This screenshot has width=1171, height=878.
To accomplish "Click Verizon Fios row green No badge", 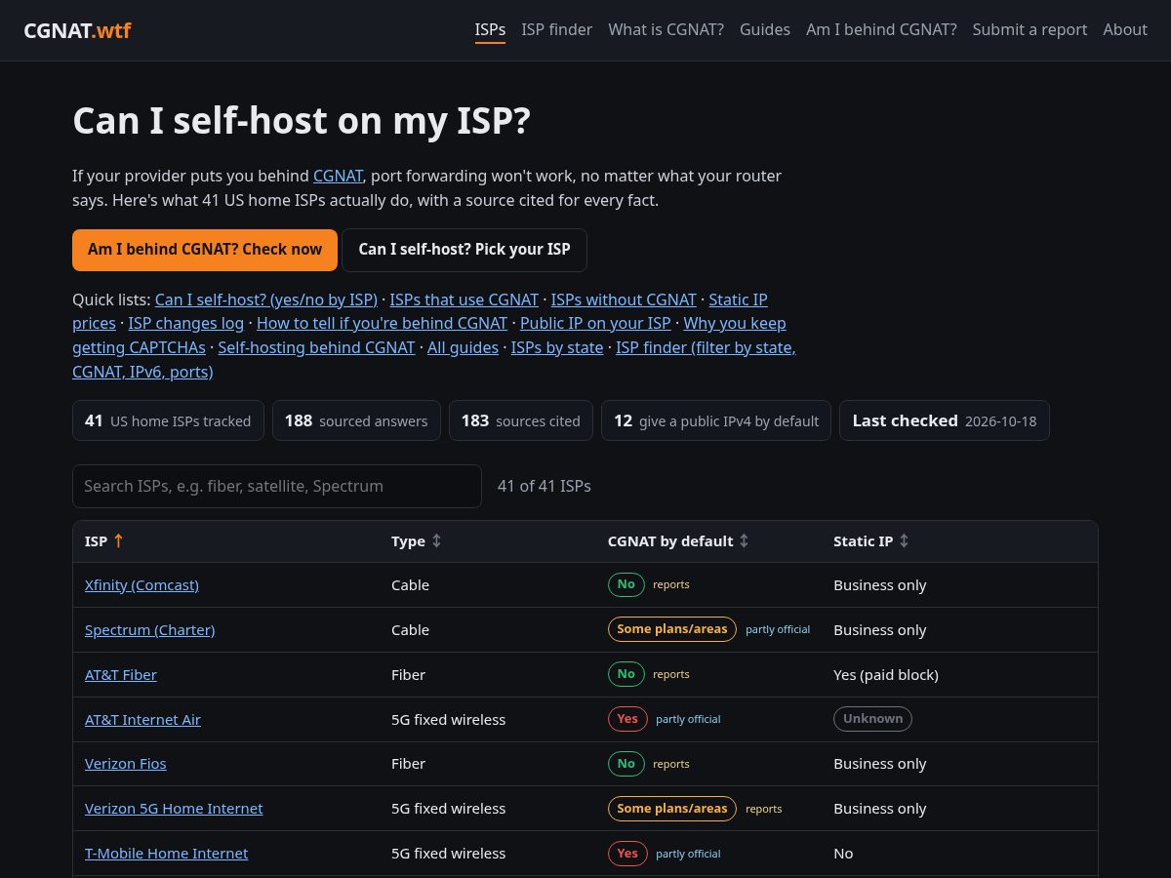I will (x=626, y=764).
